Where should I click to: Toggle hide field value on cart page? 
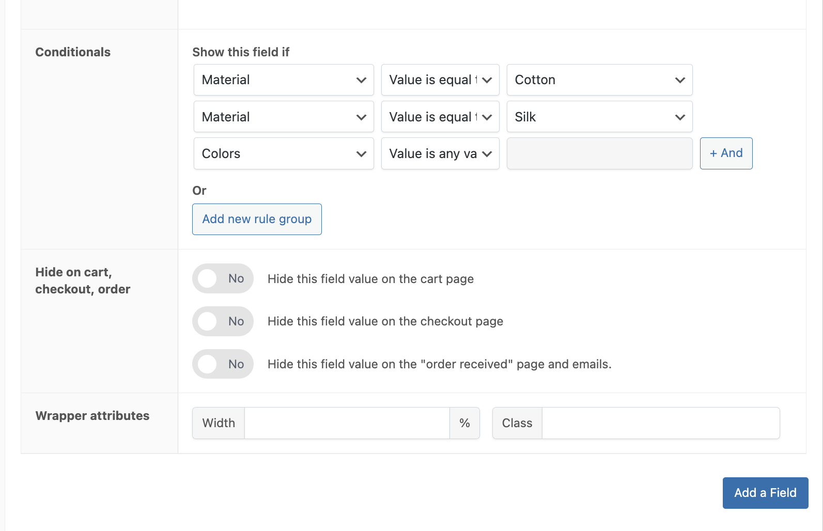(x=223, y=278)
